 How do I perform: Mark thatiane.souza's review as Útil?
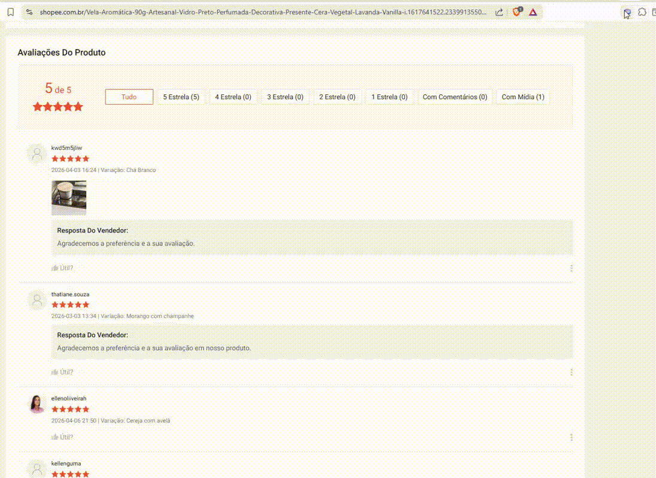(55, 372)
